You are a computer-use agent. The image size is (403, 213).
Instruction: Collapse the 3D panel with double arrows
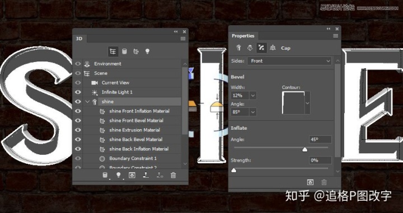[x=176, y=31]
